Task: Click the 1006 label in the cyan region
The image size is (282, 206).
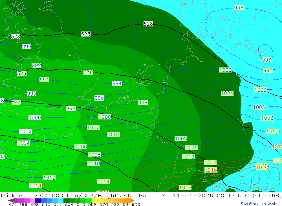Action: click(x=259, y=107)
